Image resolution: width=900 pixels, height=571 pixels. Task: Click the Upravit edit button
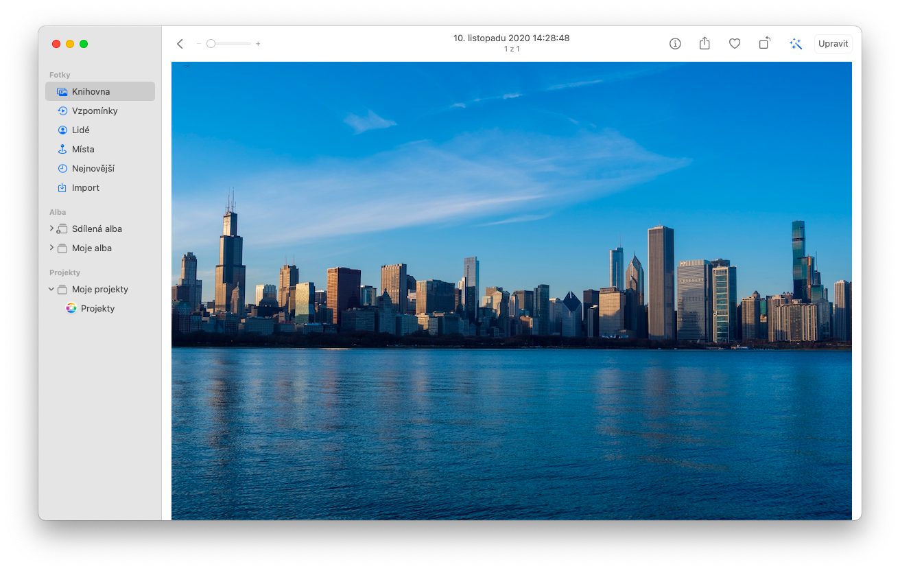click(833, 44)
